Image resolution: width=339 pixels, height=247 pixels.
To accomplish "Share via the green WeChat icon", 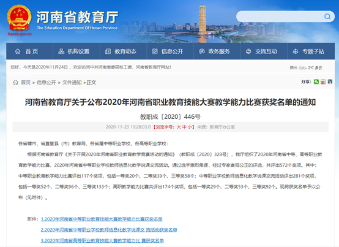I will click(x=316, y=82).
